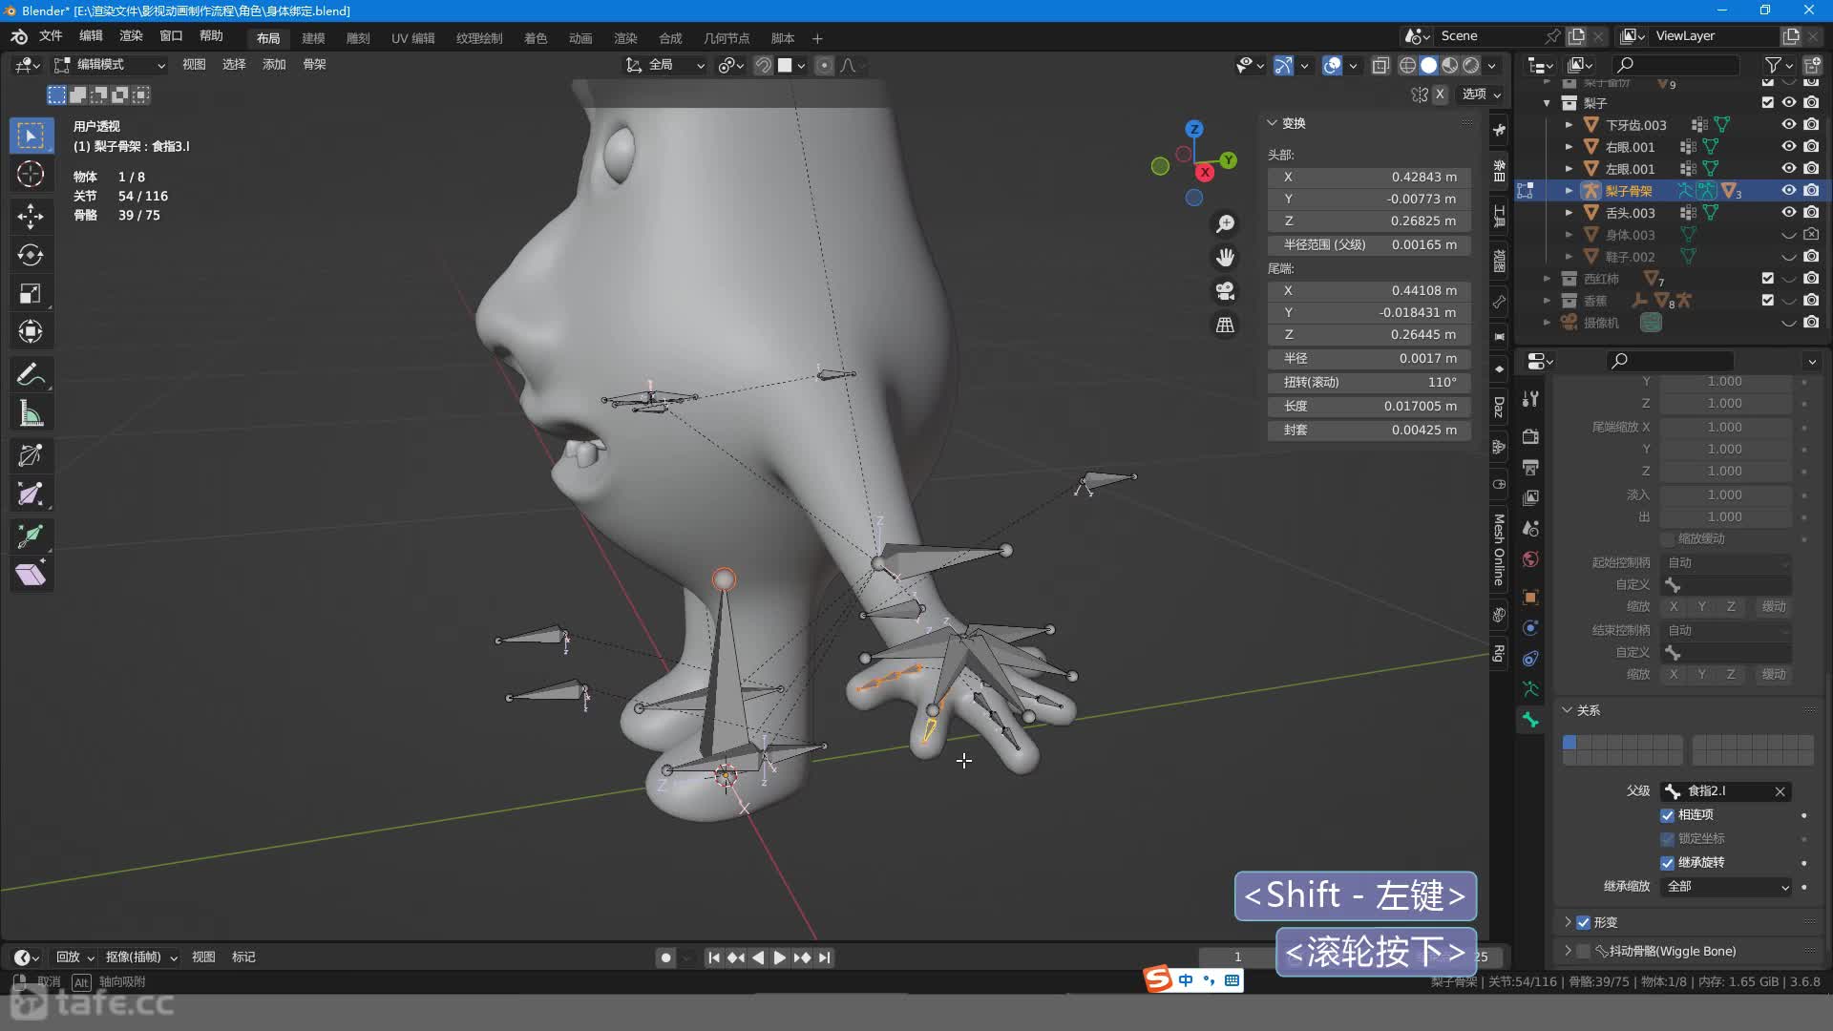This screenshot has height=1031, width=1833.
Task: Toggle X-ray display in viewport header
Action: [1380, 65]
